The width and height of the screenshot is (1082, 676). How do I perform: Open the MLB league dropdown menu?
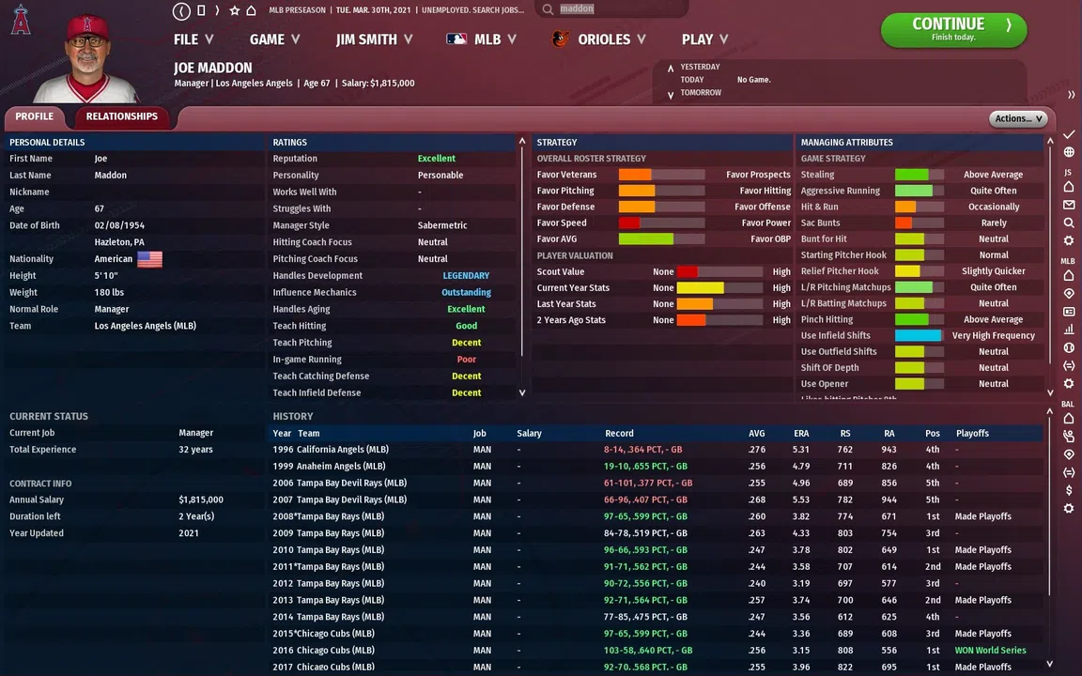tap(481, 39)
